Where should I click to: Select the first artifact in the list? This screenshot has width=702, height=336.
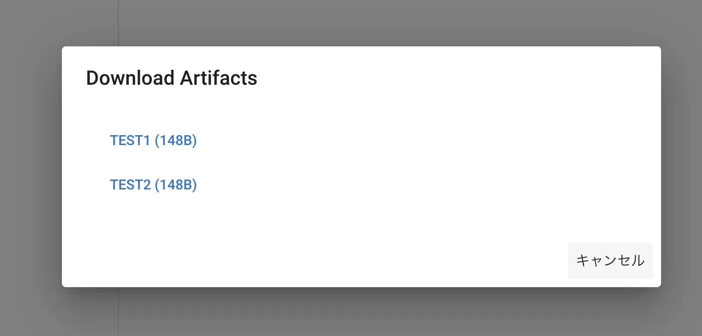[x=153, y=141]
